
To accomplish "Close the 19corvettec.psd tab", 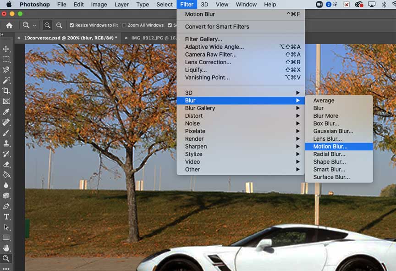I will pyautogui.click(x=19, y=38).
